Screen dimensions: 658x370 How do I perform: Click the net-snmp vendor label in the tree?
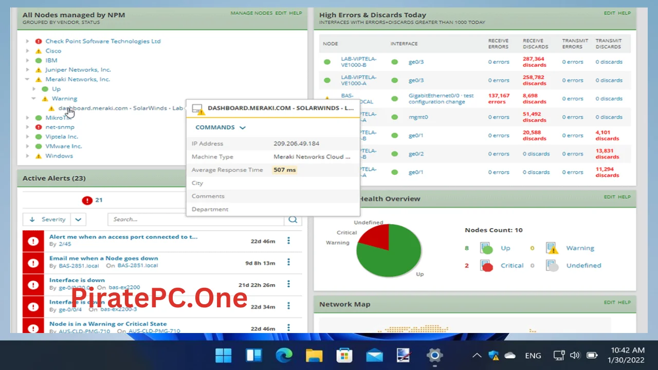pyautogui.click(x=60, y=127)
